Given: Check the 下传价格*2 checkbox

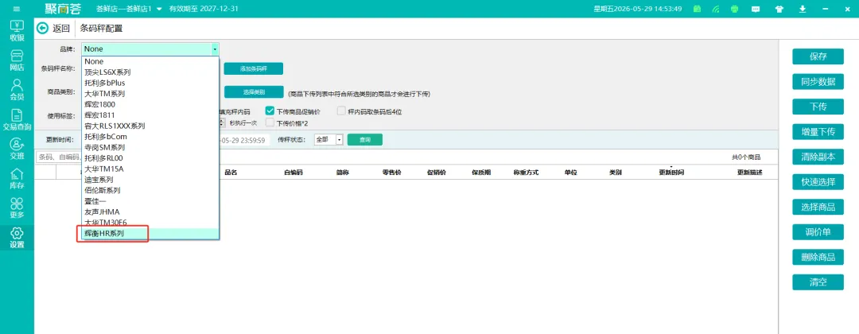Looking at the screenshot, I should pyautogui.click(x=270, y=123).
